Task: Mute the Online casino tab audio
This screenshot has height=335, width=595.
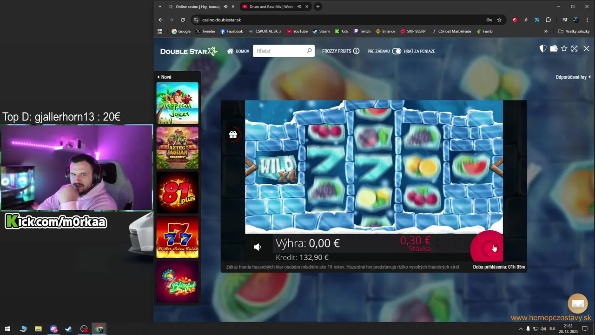Action: (225, 7)
